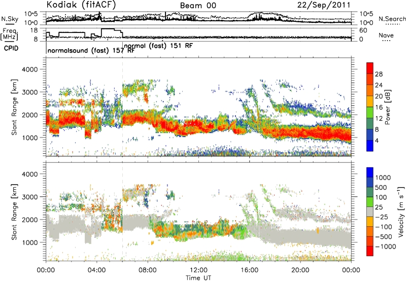Viewport: 406px width, 281px height.
Task: Click the "Kodiak (fitACF)" plot title
Action: [81, 5]
